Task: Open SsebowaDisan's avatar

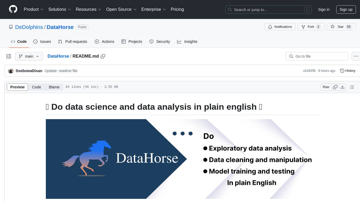Action: point(11,71)
